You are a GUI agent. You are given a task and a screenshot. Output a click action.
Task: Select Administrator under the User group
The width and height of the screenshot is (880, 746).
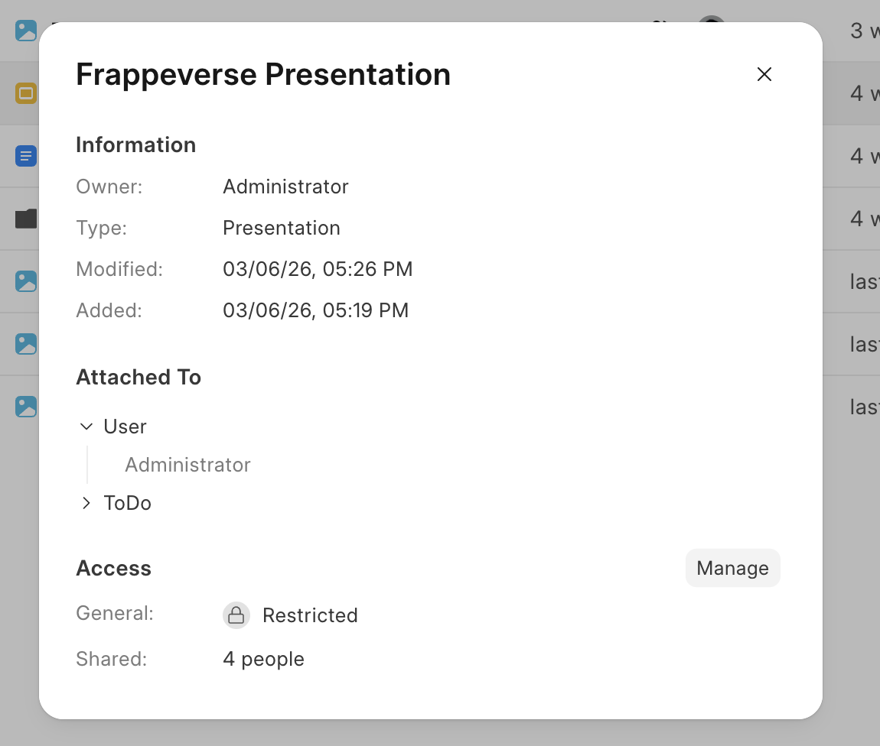point(187,465)
